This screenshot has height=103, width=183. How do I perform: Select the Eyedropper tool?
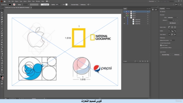click(2, 56)
